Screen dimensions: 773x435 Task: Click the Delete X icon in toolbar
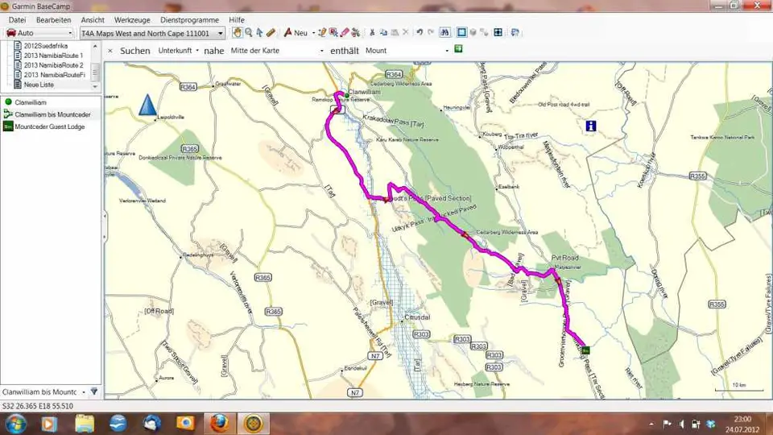pos(405,32)
